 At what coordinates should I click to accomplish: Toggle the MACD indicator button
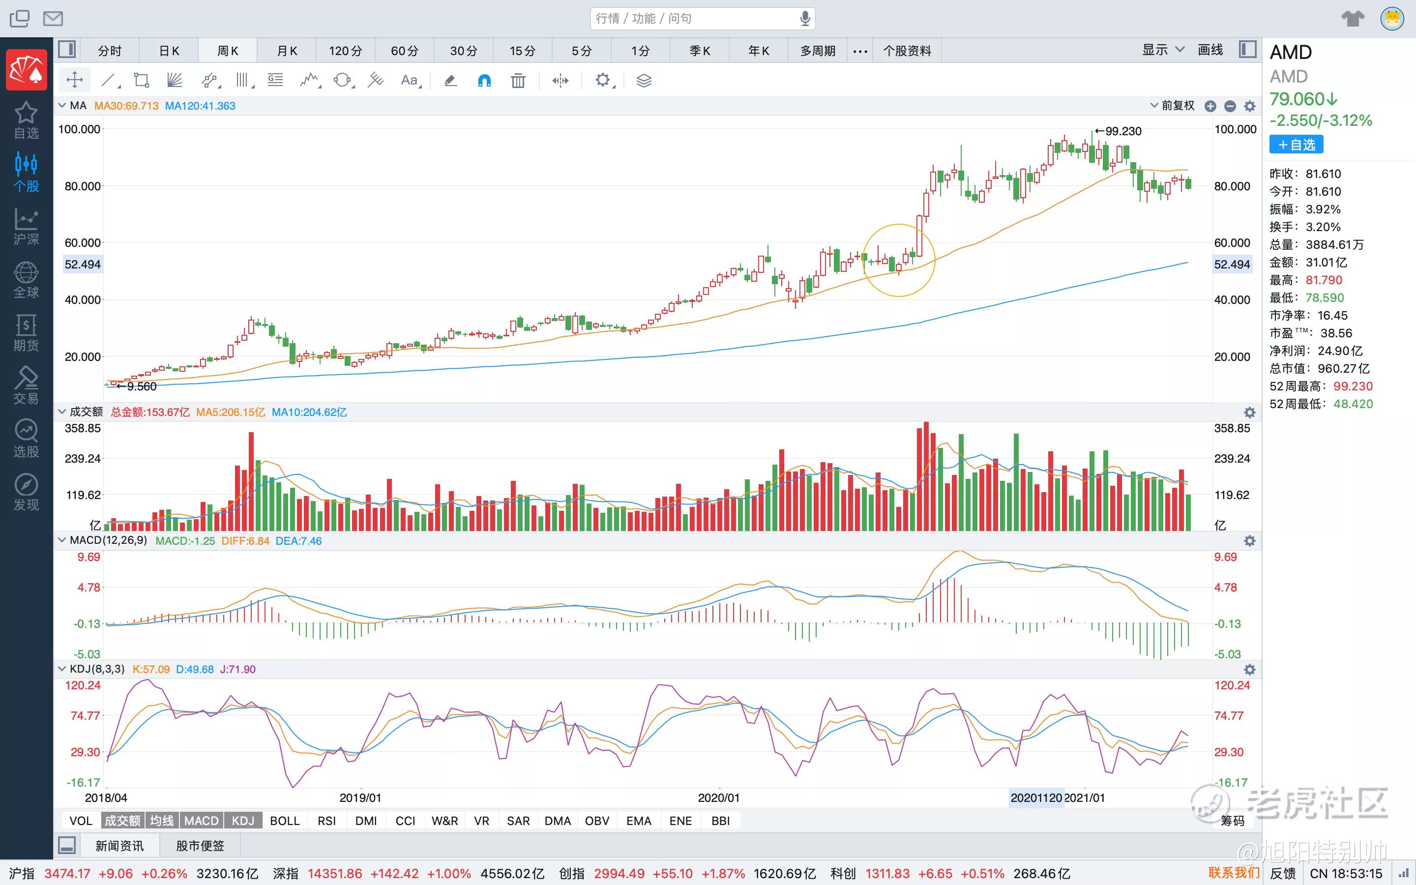201,821
